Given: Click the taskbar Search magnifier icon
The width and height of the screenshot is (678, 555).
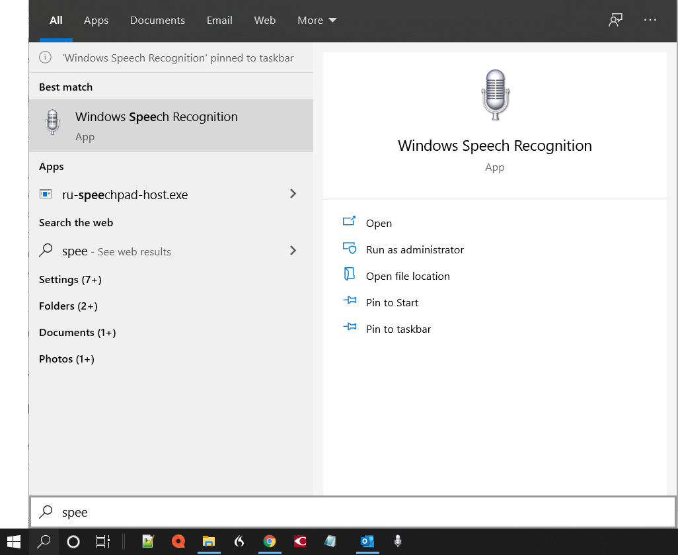Looking at the screenshot, I should click(44, 542).
